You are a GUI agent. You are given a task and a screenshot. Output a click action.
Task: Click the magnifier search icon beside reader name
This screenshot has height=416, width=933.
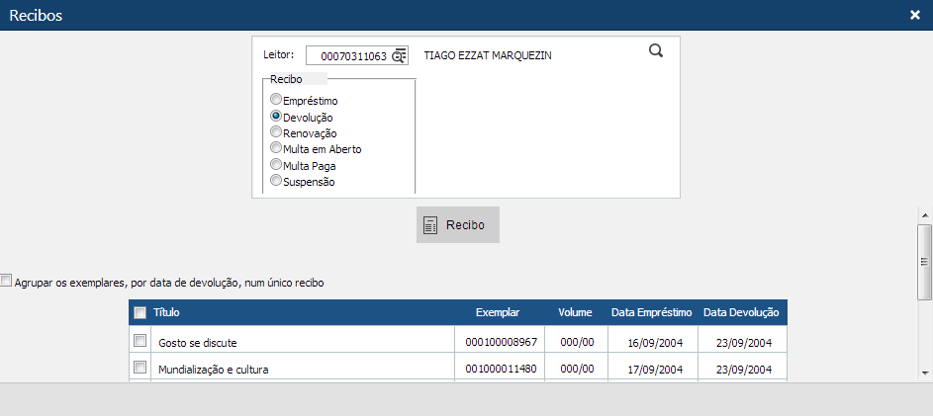pyautogui.click(x=655, y=51)
